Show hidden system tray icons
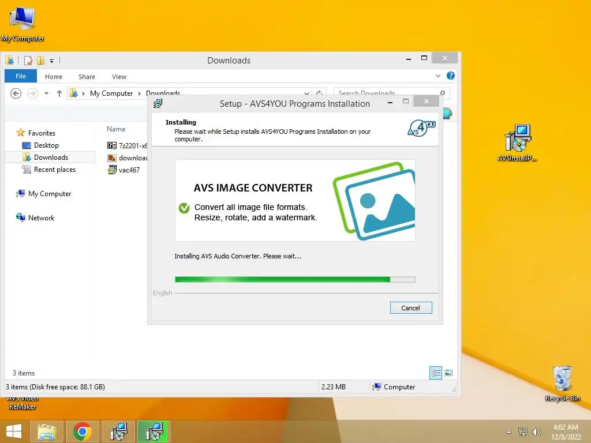Viewport: 591px width, 443px height. (509, 432)
